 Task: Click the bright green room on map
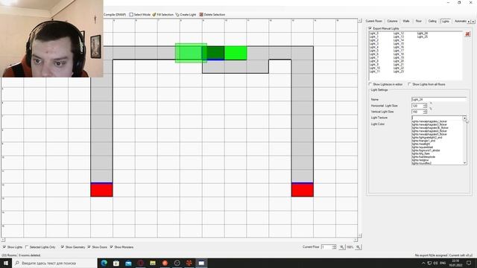(x=236, y=53)
